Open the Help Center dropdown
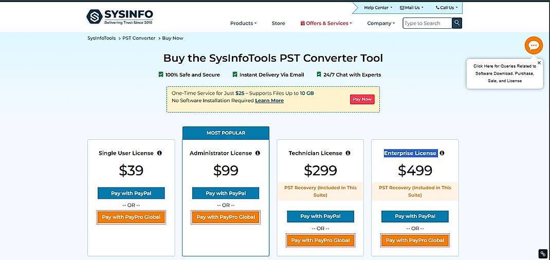550x260 pixels. click(378, 7)
